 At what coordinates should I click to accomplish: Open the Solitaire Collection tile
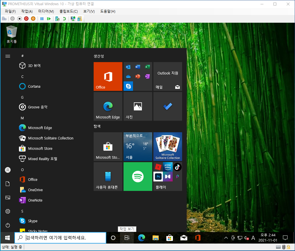(x=168, y=147)
